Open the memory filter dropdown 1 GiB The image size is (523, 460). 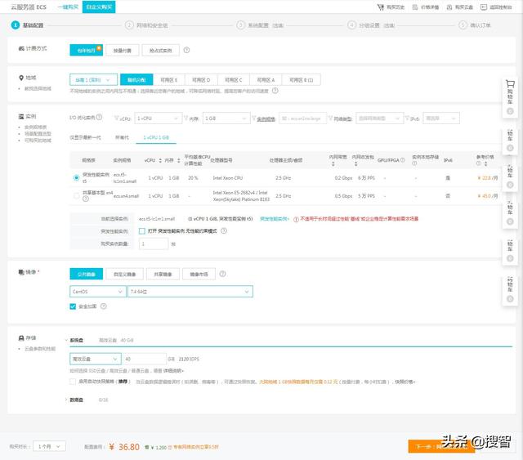[226, 118]
